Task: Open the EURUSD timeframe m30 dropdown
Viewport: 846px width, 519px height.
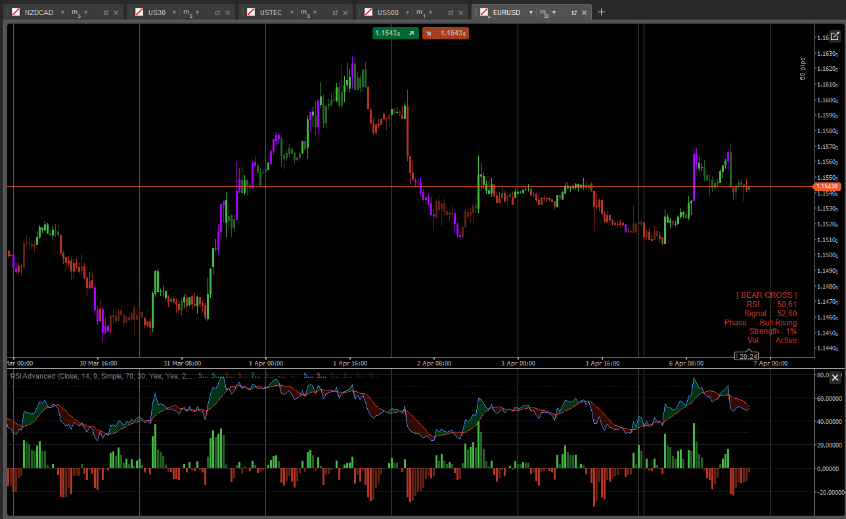Action: pos(554,12)
